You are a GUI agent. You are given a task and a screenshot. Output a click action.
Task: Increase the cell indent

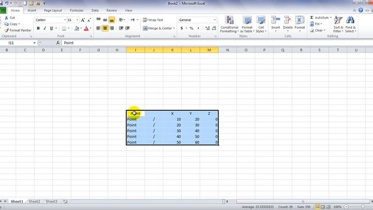click(128, 28)
